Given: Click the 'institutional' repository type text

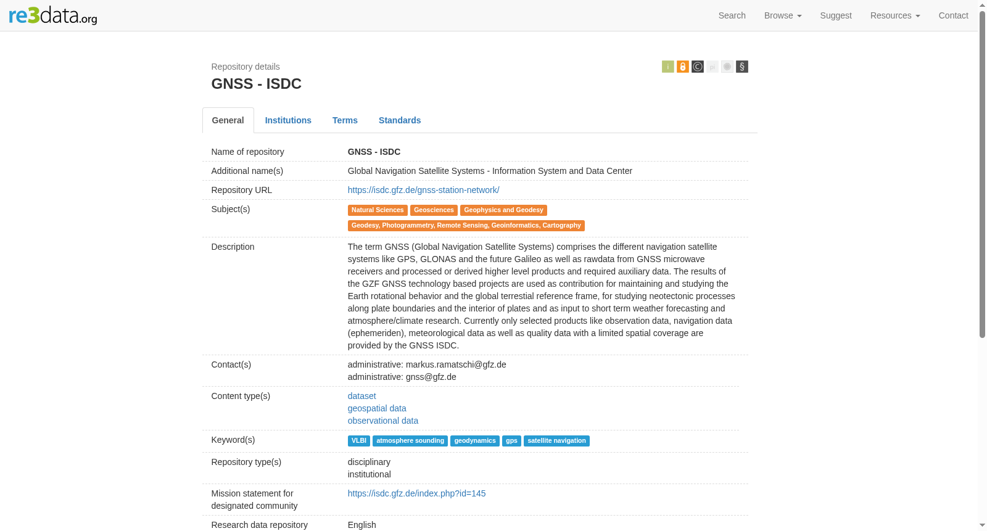Looking at the screenshot, I should pos(370,474).
